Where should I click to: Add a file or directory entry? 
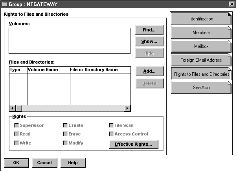[149, 71]
